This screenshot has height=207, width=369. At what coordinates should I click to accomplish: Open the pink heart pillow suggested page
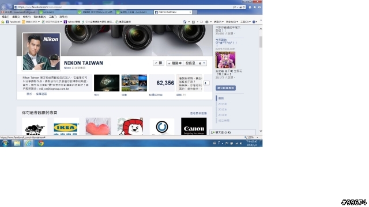click(99, 126)
